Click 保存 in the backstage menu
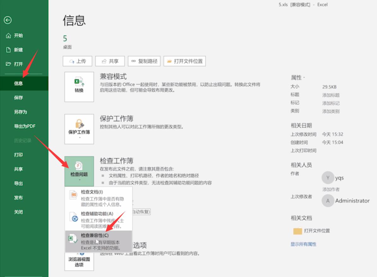 [x=19, y=98]
